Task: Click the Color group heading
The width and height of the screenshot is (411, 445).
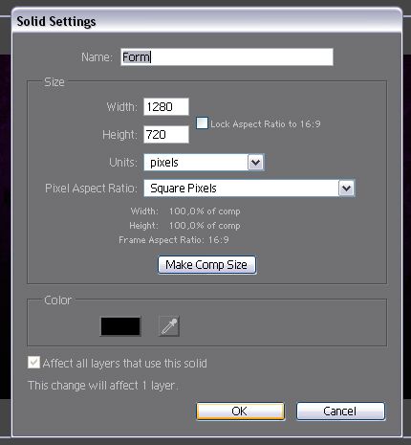Action: pos(57,300)
